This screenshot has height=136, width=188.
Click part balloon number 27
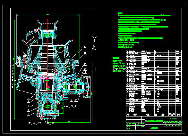38,123
